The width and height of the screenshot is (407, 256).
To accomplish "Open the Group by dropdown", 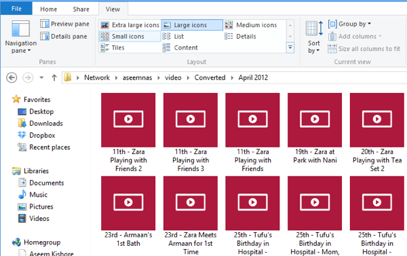I will (349, 24).
